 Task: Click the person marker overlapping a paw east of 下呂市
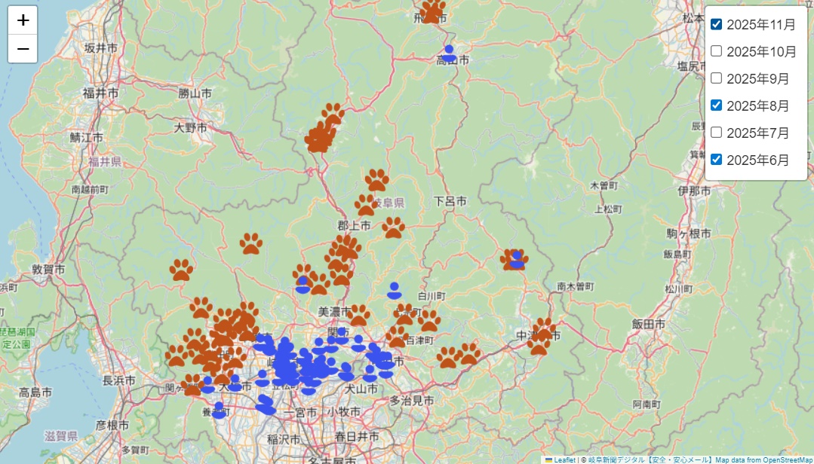tap(516, 260)
